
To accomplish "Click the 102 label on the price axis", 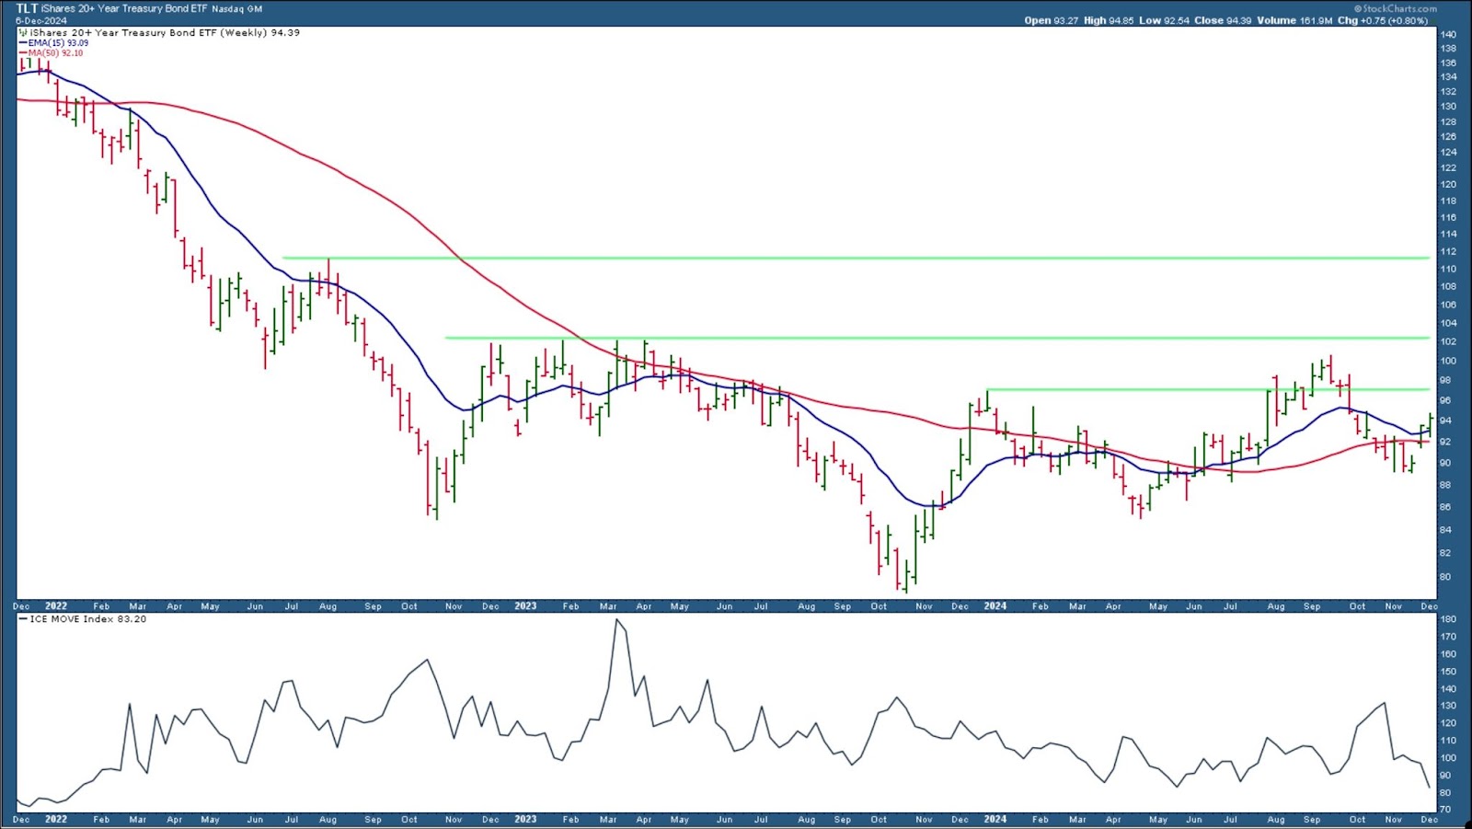I will [1448, 342].
